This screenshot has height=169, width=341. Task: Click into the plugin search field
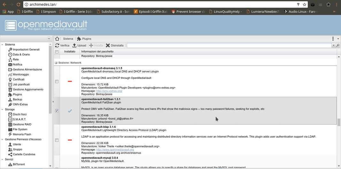click(x=229, y=45)
